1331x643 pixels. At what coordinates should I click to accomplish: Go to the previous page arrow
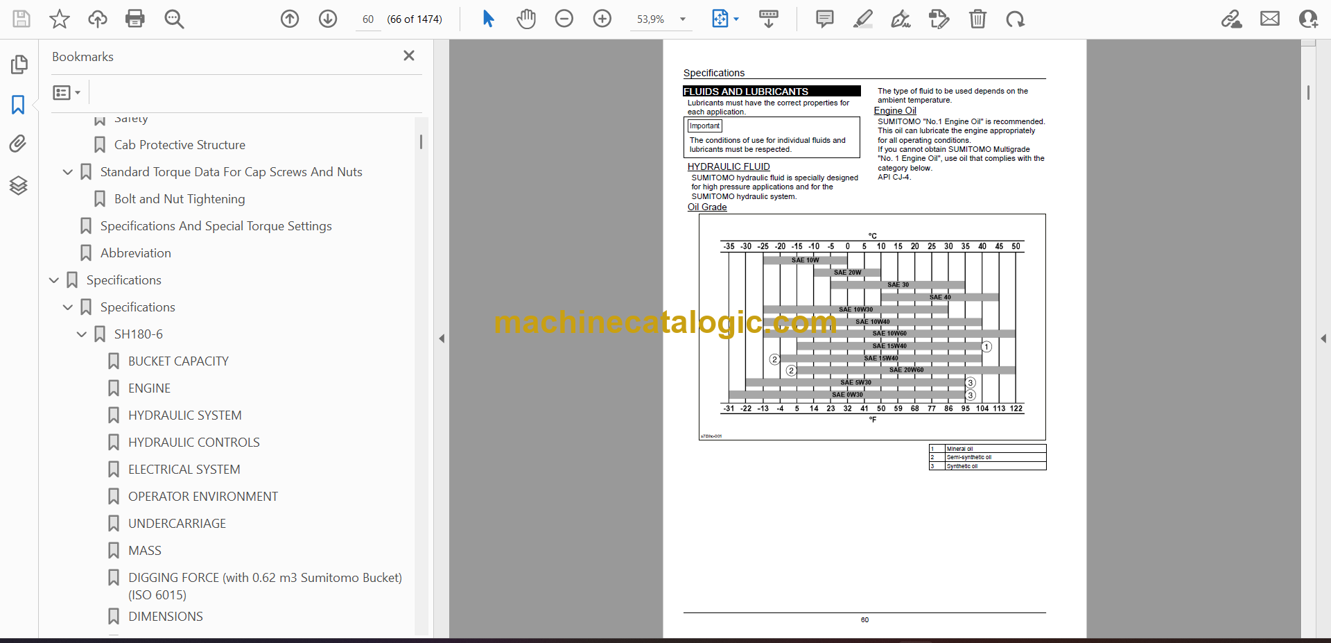pos(290,19)
